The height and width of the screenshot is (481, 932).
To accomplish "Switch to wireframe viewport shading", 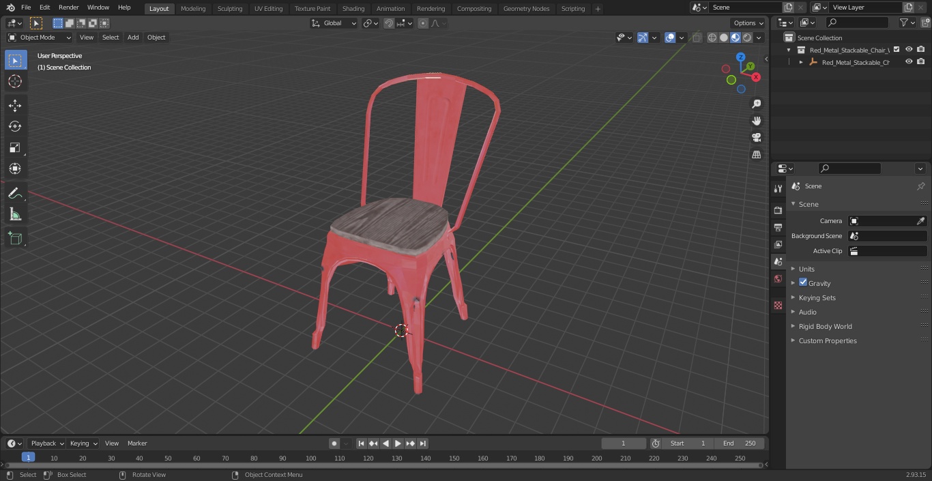I will (712, 38).
